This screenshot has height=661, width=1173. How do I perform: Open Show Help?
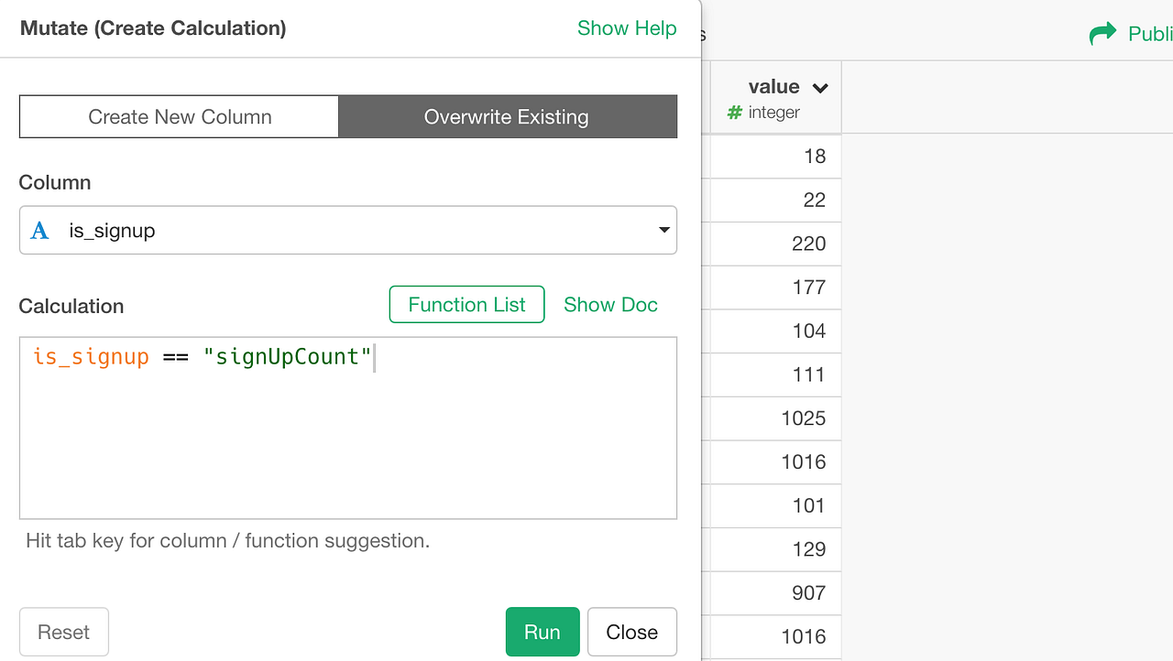627,28
